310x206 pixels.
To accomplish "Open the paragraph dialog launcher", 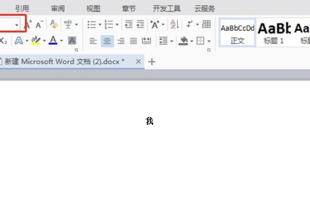I will pos(209,50).
